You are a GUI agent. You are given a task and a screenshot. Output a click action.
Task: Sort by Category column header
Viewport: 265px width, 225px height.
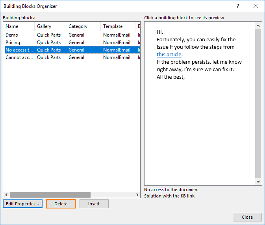[x=83, y=26]
